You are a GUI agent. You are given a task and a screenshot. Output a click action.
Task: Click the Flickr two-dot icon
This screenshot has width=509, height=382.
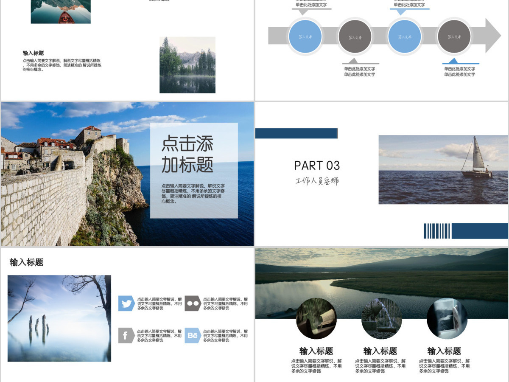pyautogui.click(x=193, y=303)
